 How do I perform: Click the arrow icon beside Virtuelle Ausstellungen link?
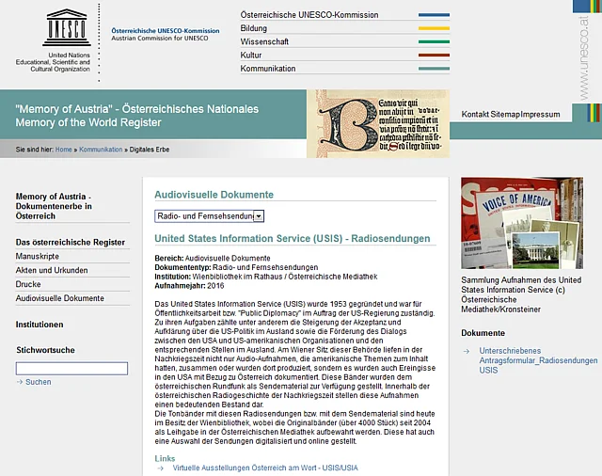pos(161,468)
